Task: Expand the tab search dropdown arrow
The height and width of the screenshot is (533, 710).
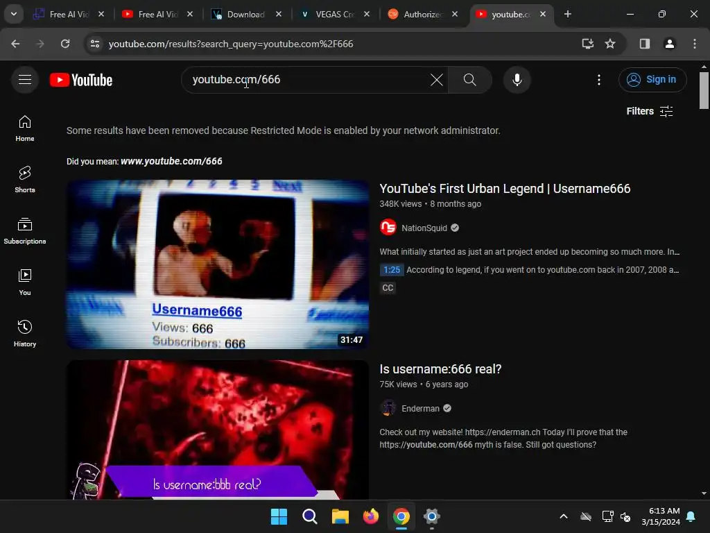Action: (x=14, y=14)
